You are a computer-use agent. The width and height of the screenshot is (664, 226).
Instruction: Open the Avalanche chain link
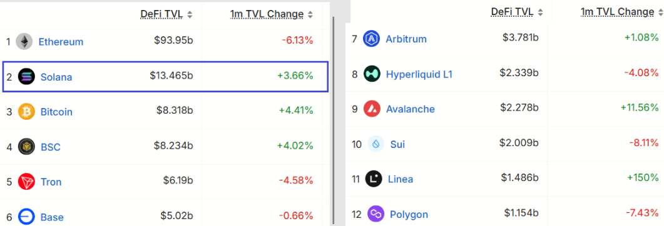(411, 109)
